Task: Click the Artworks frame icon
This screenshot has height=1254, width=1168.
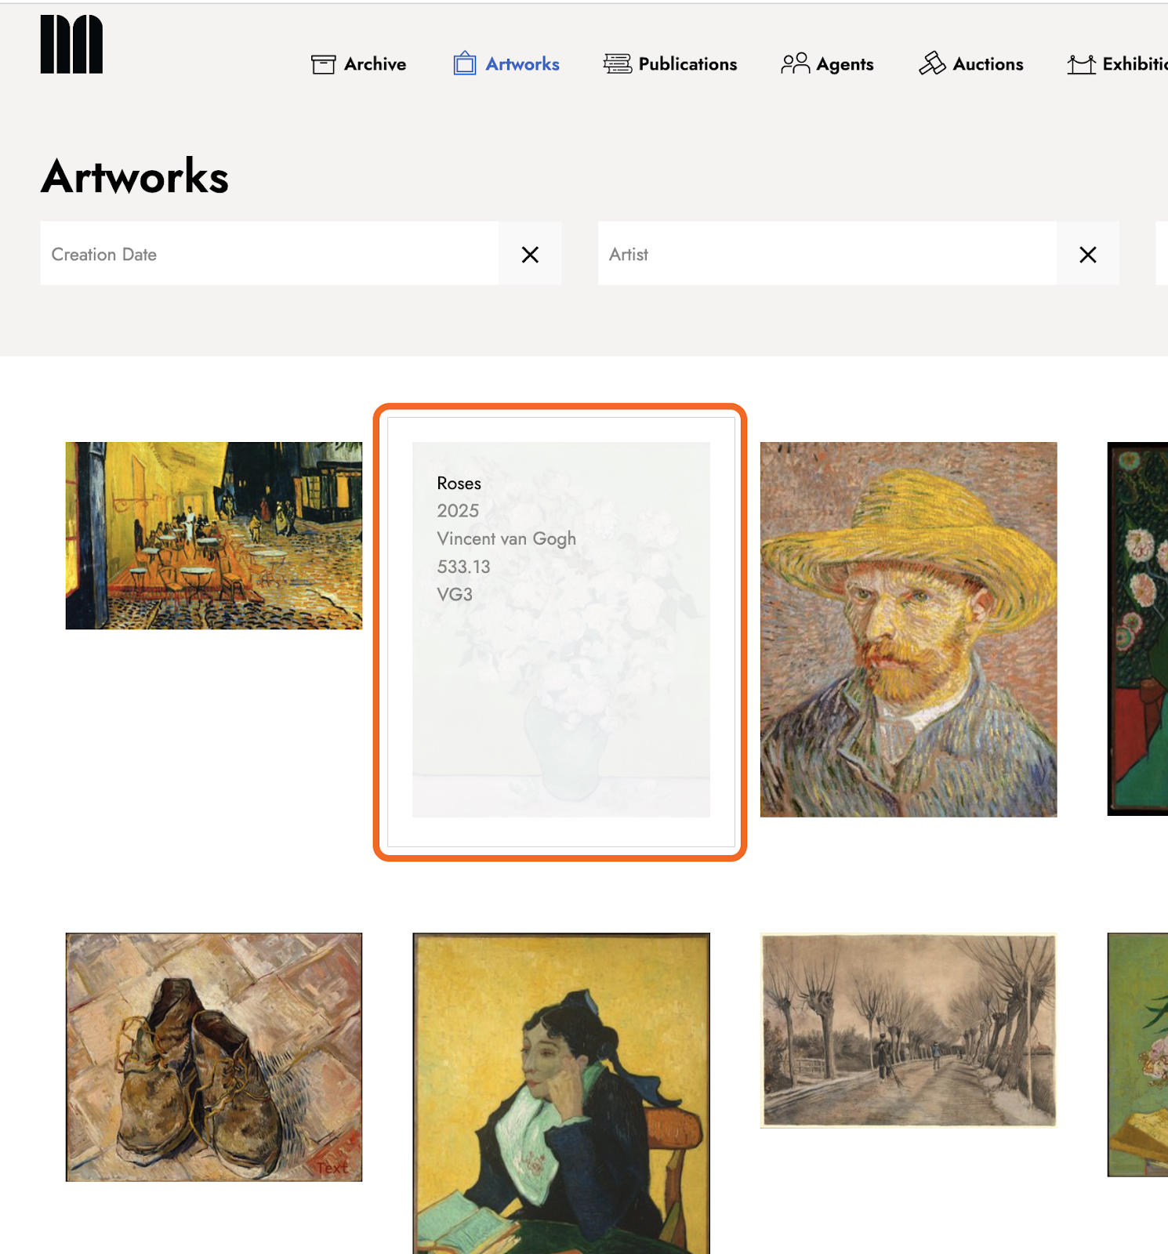Action: [x=465, y=63]
